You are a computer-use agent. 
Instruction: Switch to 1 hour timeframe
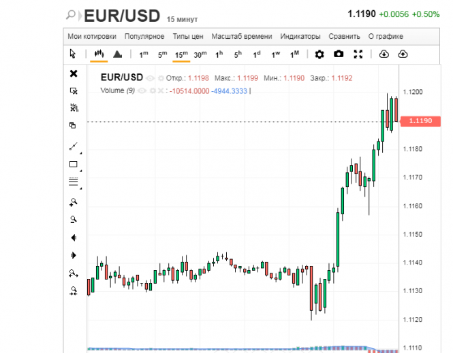219,54
